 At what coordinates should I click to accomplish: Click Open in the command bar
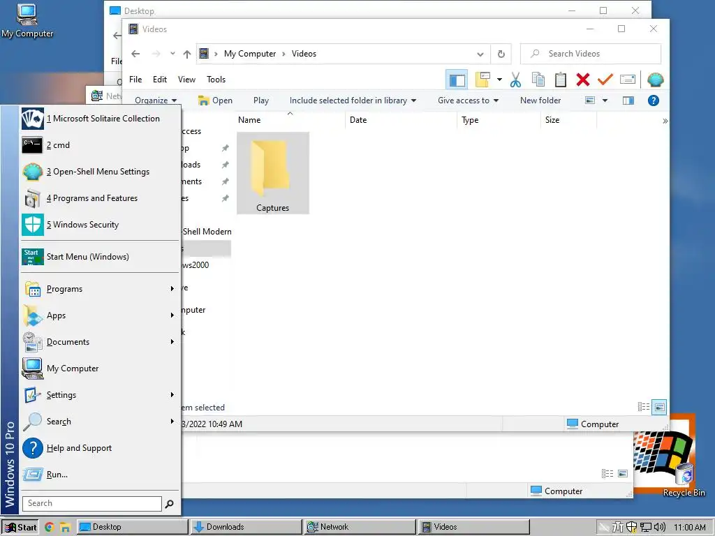click(x=215, y=100)
